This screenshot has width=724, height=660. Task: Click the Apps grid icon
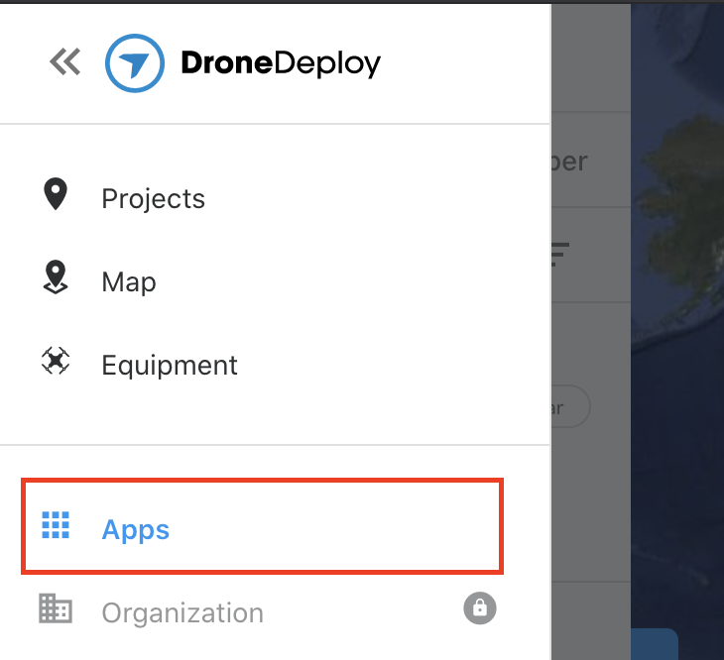56,525
